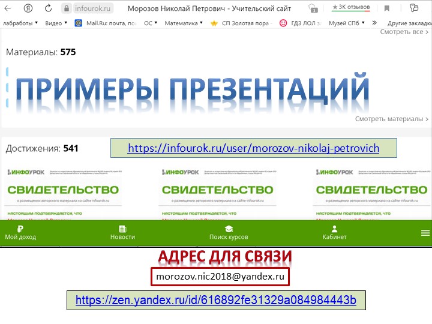Open the infourok.ru user profile link

click(253, 148)
